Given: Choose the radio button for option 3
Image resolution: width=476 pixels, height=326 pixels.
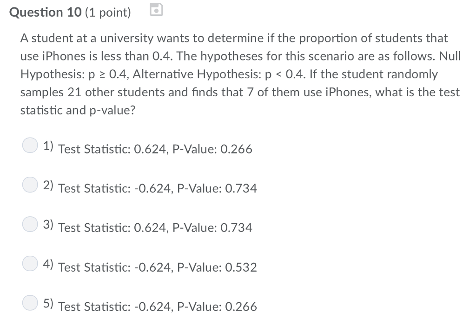Looking at the screenshot, I should coord(30,224).
